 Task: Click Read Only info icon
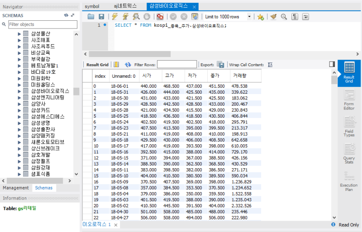click(x=333, y=225)
